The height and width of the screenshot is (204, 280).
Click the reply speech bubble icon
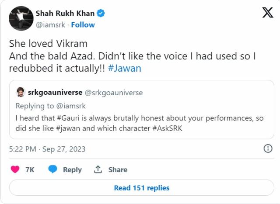(53, 169)
